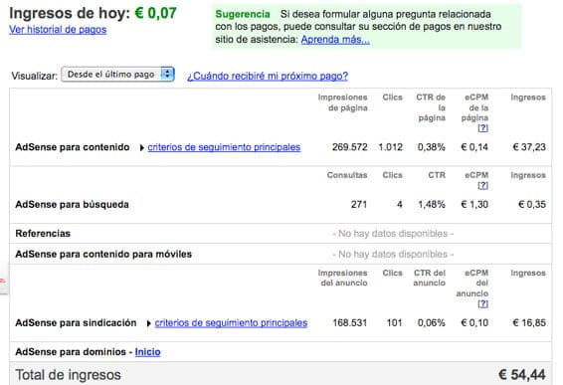Select the € 1,30 eCPM value
Viewport: 563px width, 385px height.
tap(474, 205)
